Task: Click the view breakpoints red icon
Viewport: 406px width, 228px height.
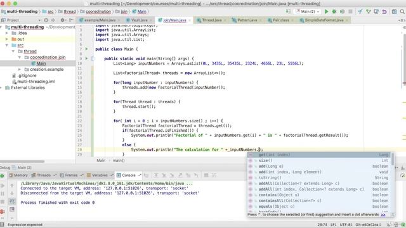Action: (x=2, y=212)
